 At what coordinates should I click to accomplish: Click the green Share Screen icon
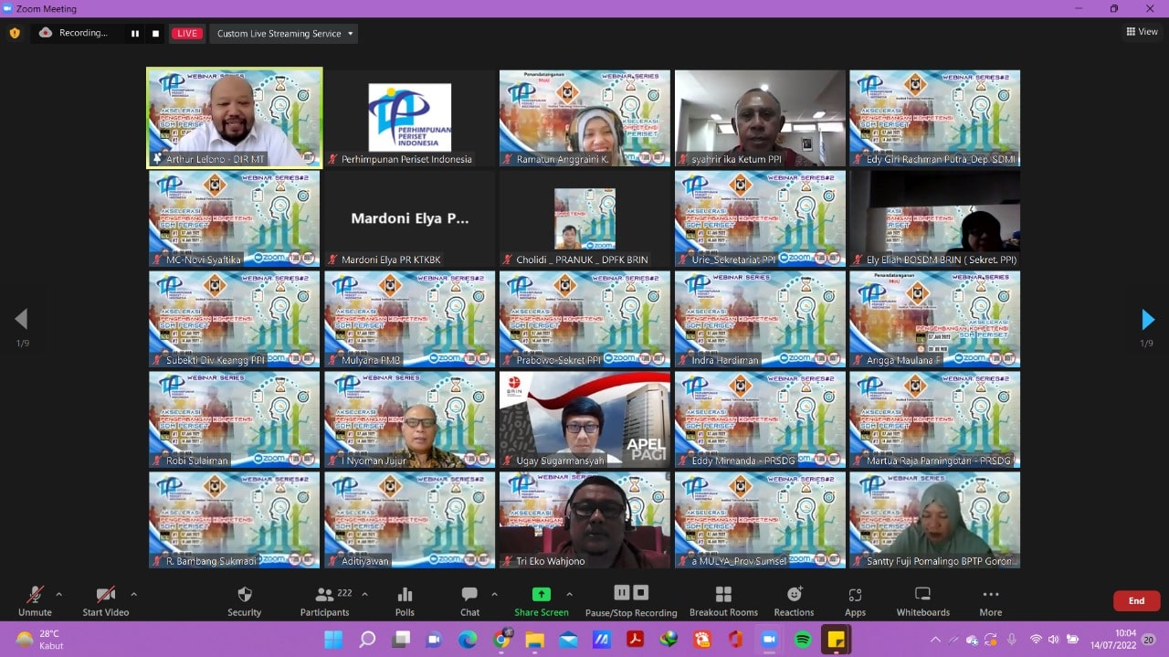(x=541, y=594)
